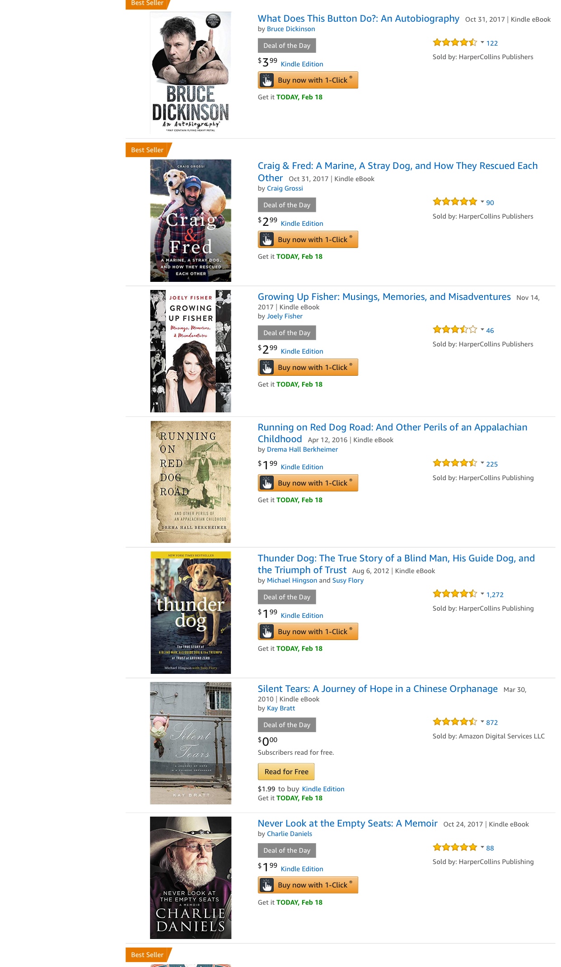The width and height of the screenshot is (561, 967).
Task: Open title Thunder Dog: The True Story
Action: pyautogui.click(x=396, y=564)
